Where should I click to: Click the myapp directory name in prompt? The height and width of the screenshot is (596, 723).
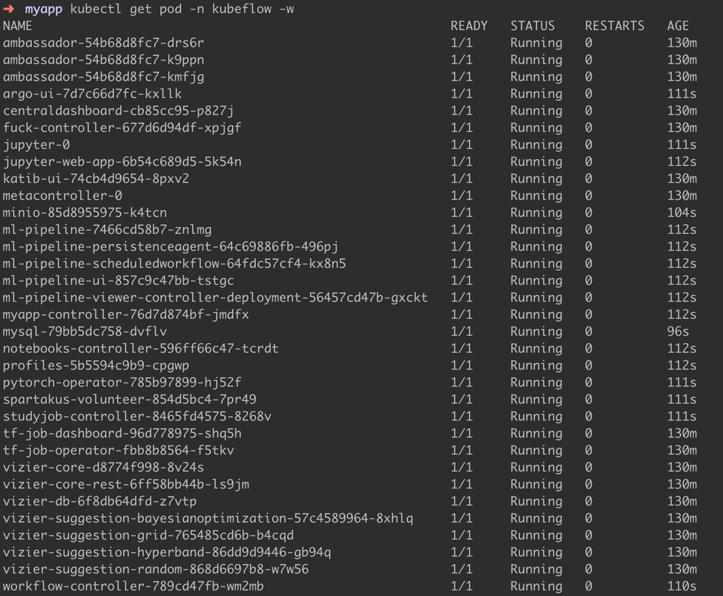(x=43, y=9)
